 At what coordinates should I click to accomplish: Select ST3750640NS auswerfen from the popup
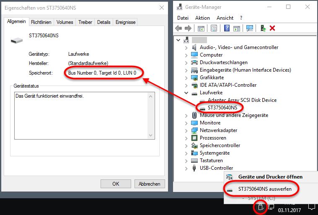pos(262,189)
